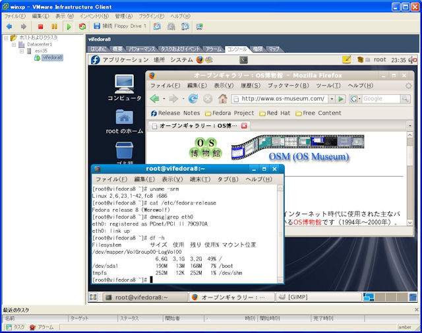Click the search magnifier in Firefox
The width and height of the screenshot is (422, 333).
coord(405,99)
